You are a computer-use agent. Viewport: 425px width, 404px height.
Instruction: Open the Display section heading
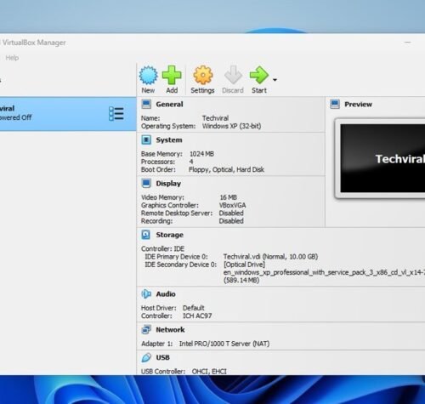coord(168,184)
